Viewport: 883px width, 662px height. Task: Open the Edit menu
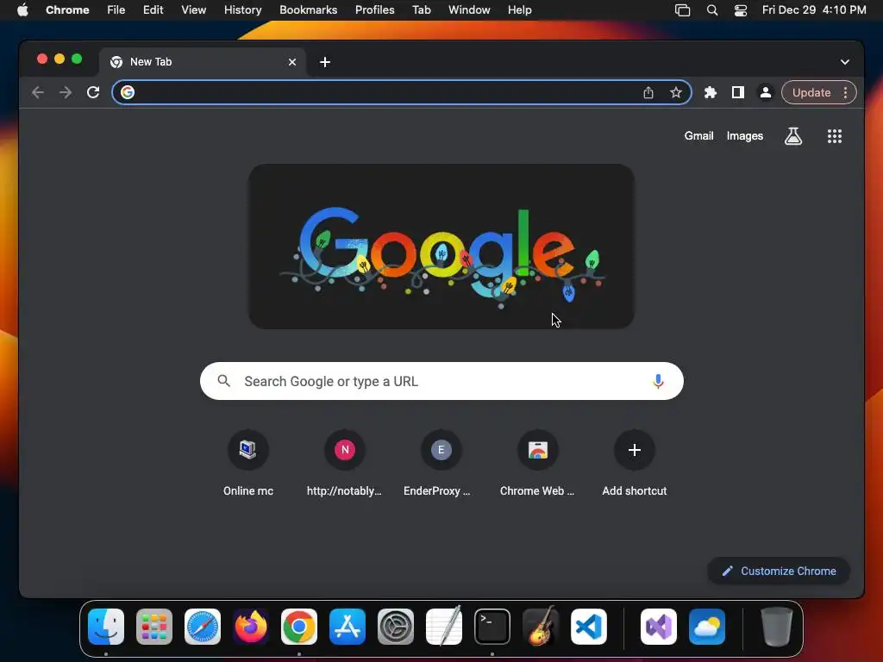153,9
